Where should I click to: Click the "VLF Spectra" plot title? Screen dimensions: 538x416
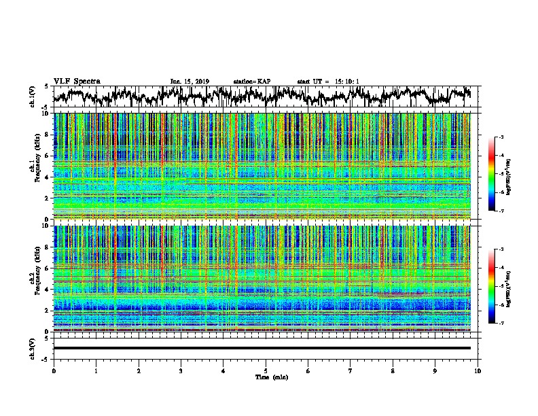[x=77, y=82]
